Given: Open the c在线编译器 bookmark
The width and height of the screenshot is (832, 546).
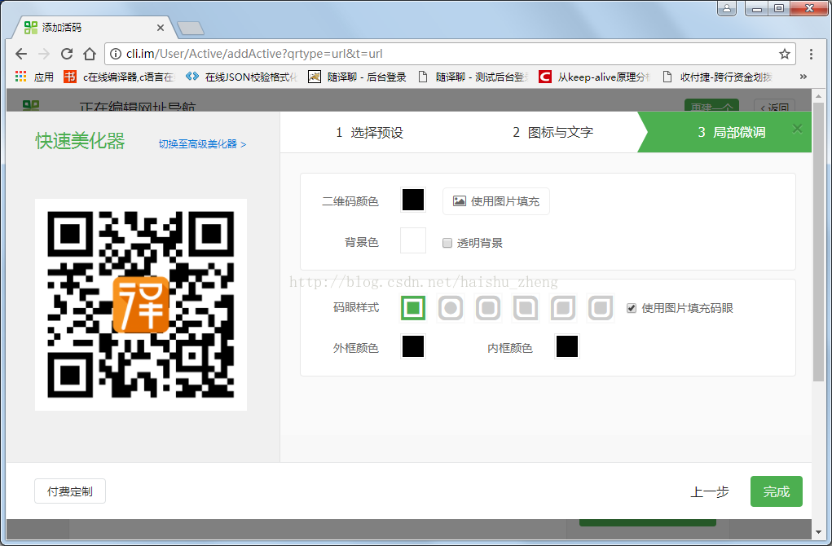Looking at the screenshot, I should coord(120,77).
